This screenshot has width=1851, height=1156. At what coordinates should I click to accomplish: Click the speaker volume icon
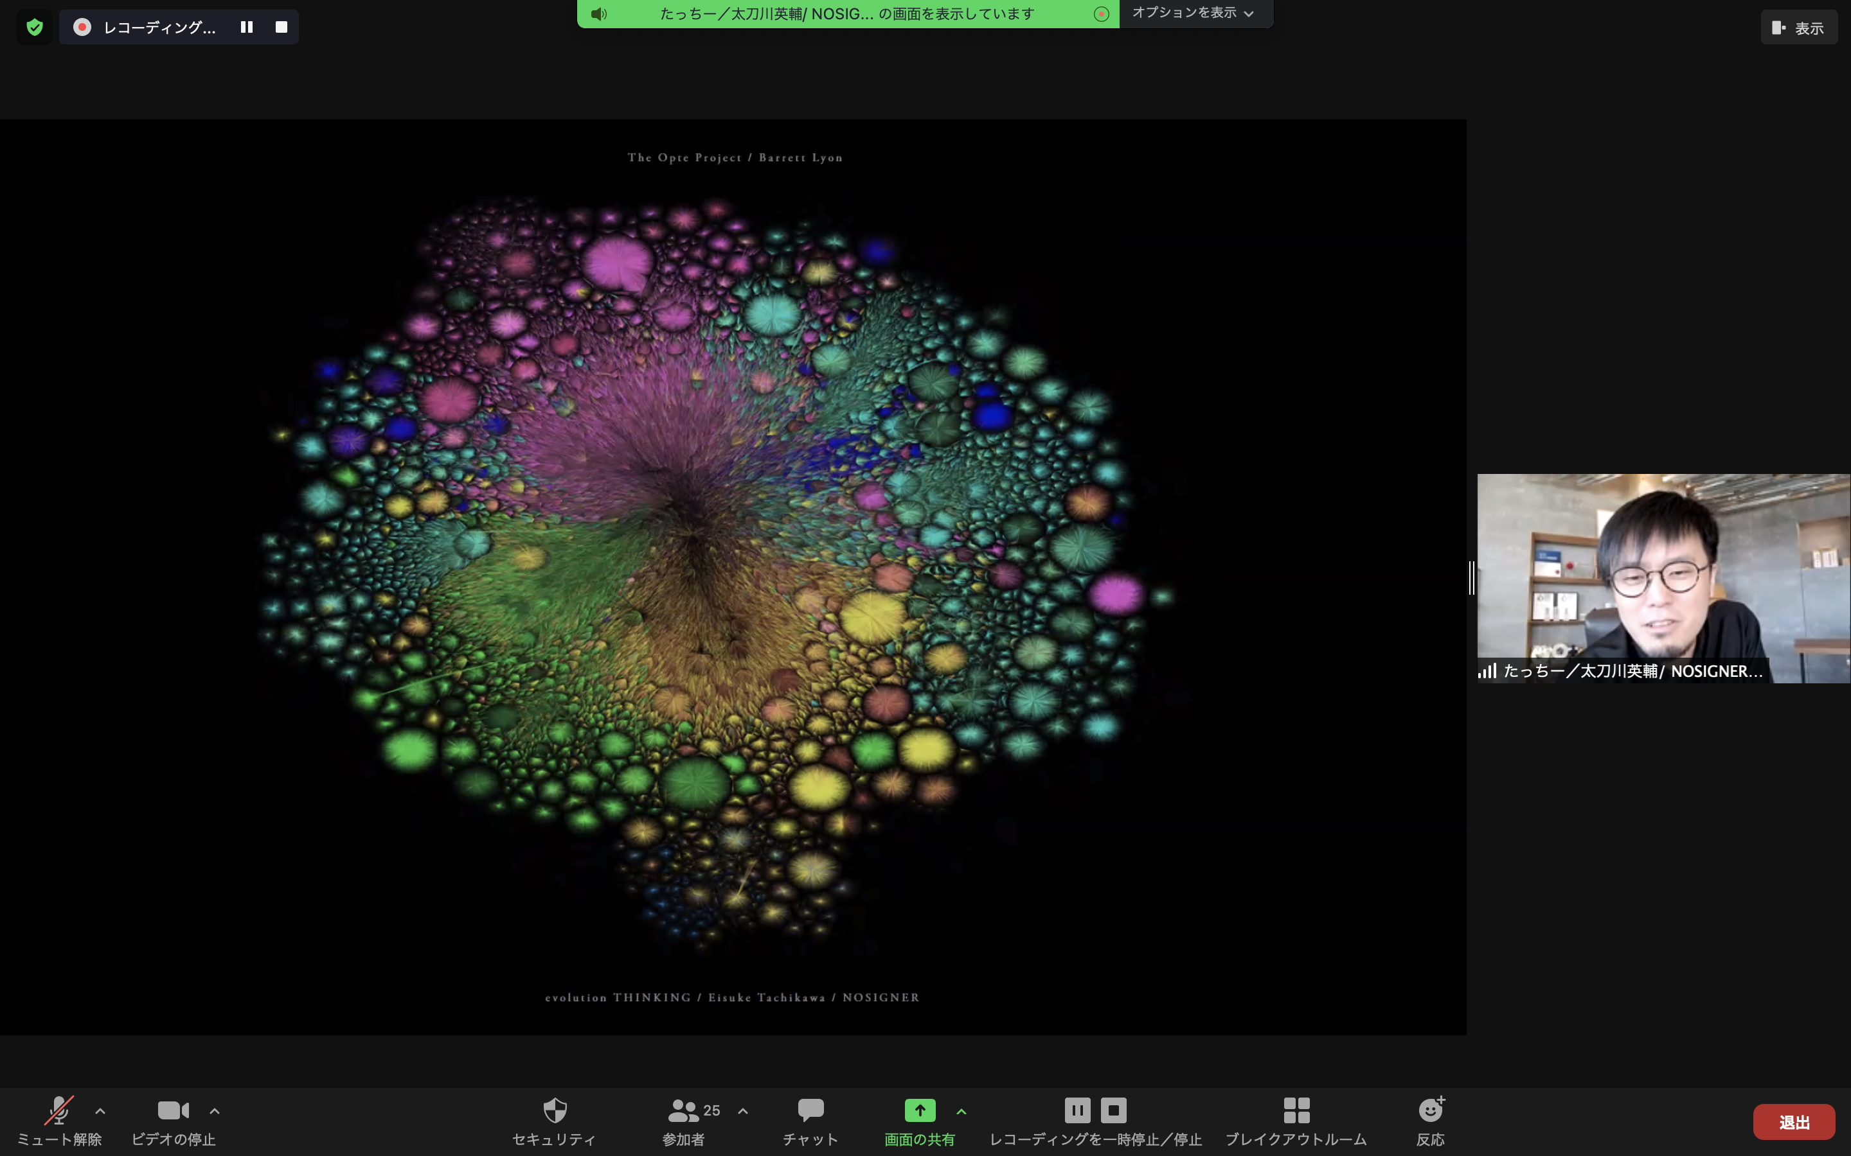point(600,13)
